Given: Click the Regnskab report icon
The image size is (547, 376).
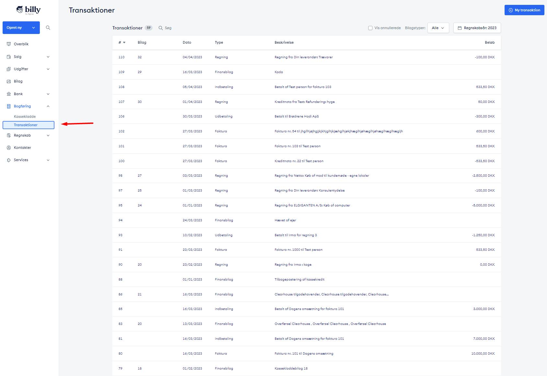Looking at the screenshot, I should pyautogui.click(x=9, y=135).
